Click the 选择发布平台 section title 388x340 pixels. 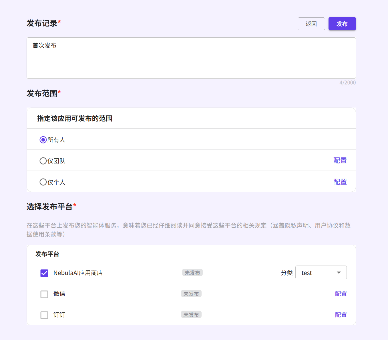[49, 207]
